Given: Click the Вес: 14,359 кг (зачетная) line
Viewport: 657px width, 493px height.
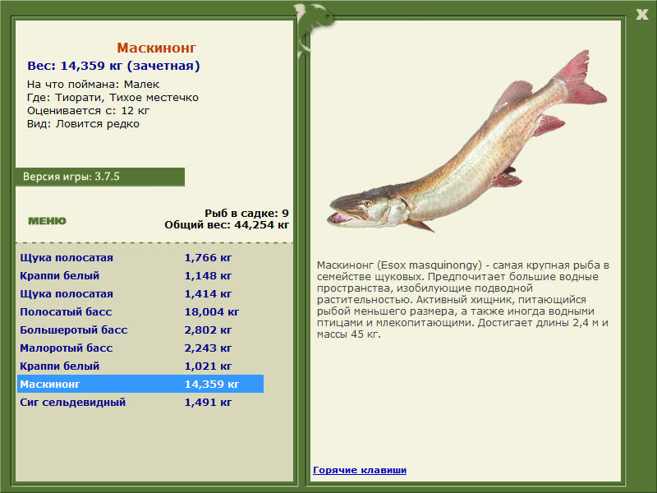Looking at the screenshot, I should click(113, 66).
